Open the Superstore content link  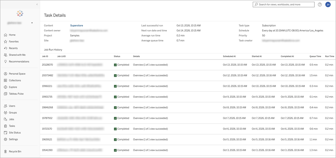pos(76,25)
